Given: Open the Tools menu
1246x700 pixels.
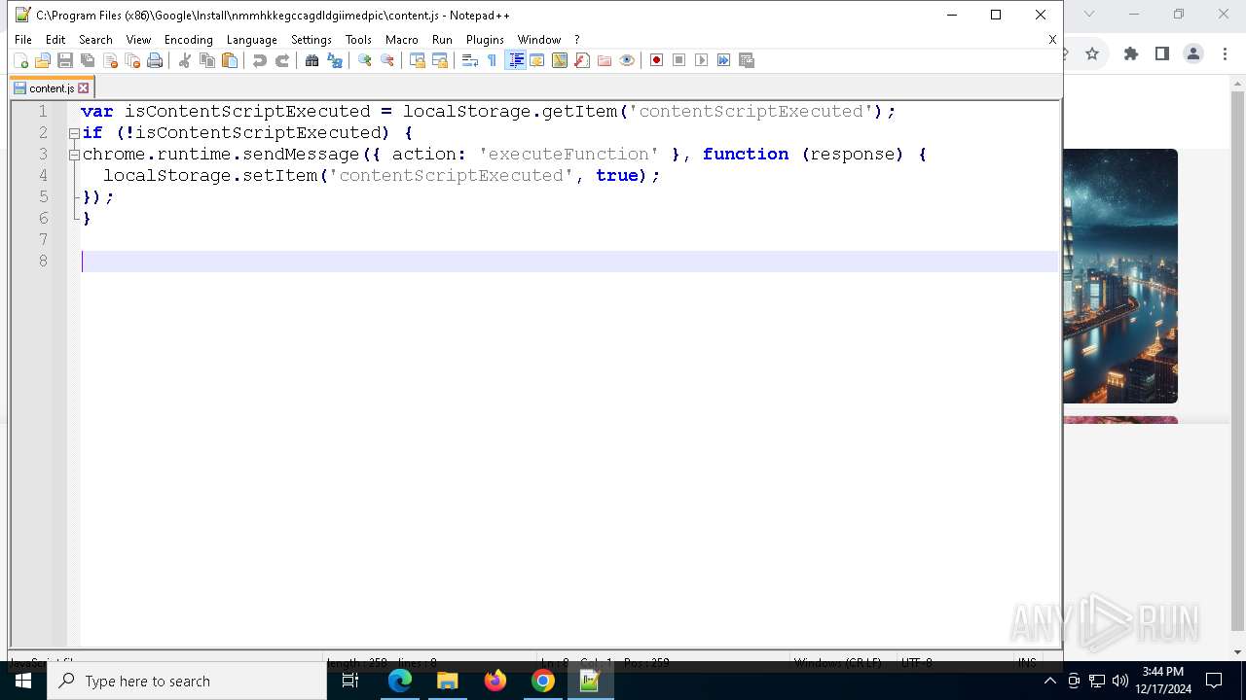Looking at the screenshot, I should point(358,40).
